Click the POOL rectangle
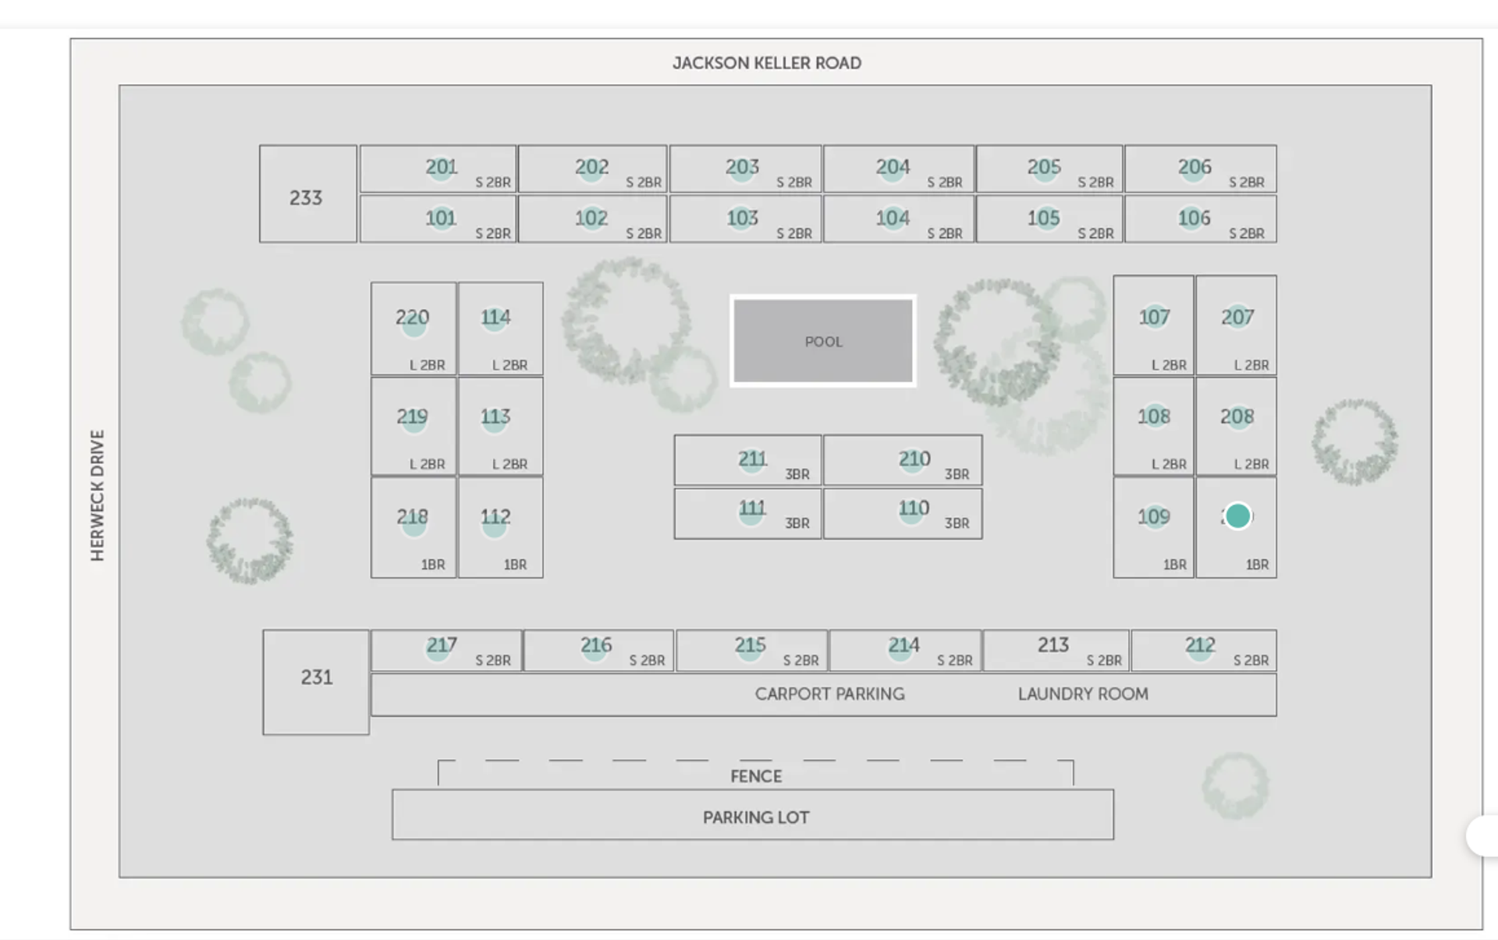This screenshot has width=1498, height=940. (x=823, y=341)
